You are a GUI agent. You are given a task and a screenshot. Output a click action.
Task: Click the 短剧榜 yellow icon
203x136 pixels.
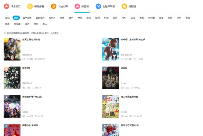(124, 6)
